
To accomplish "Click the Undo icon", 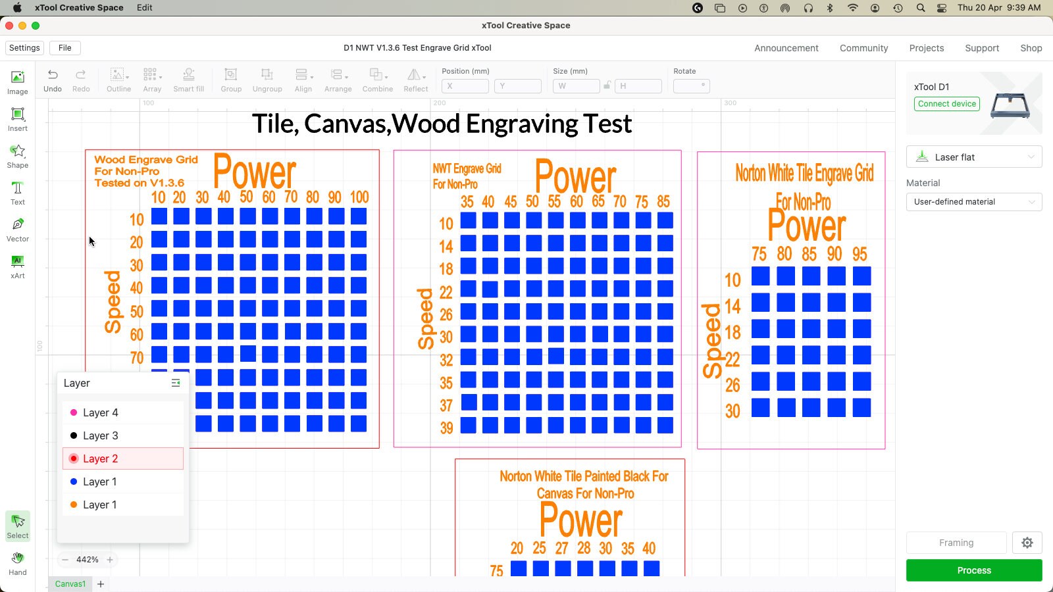I will [x=52, y=74].
